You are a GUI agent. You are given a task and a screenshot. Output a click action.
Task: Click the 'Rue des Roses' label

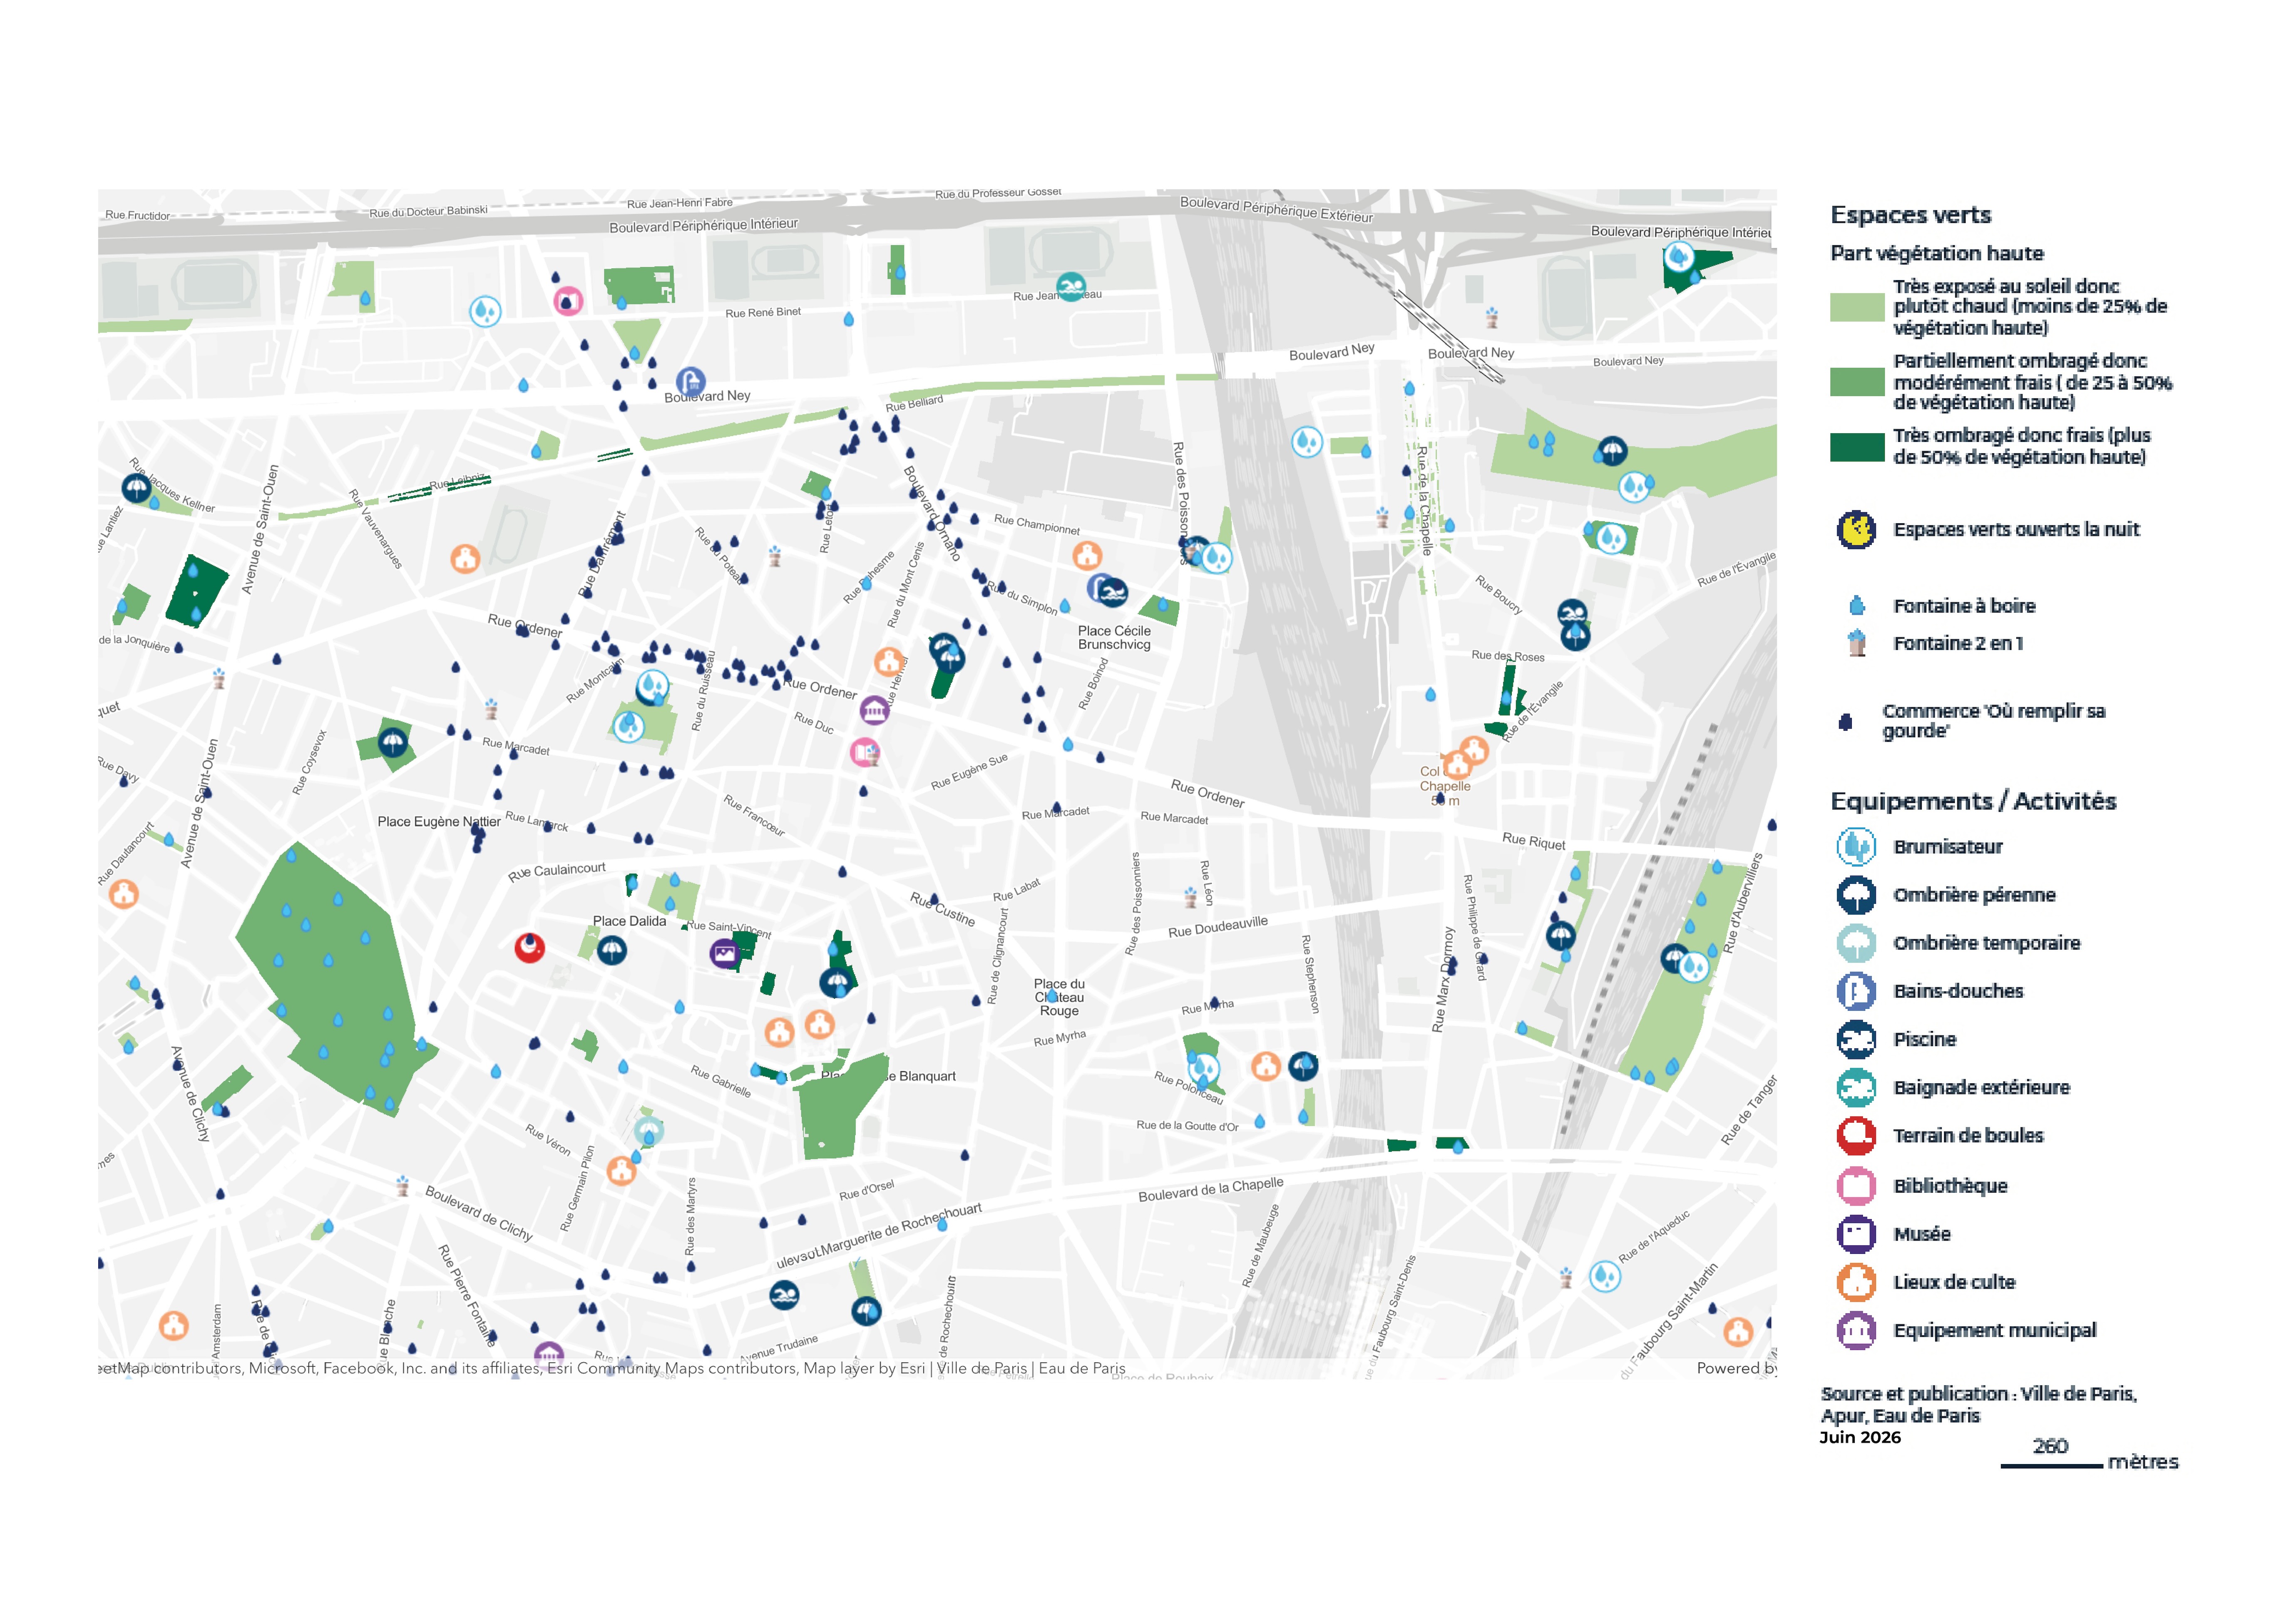1508,656
